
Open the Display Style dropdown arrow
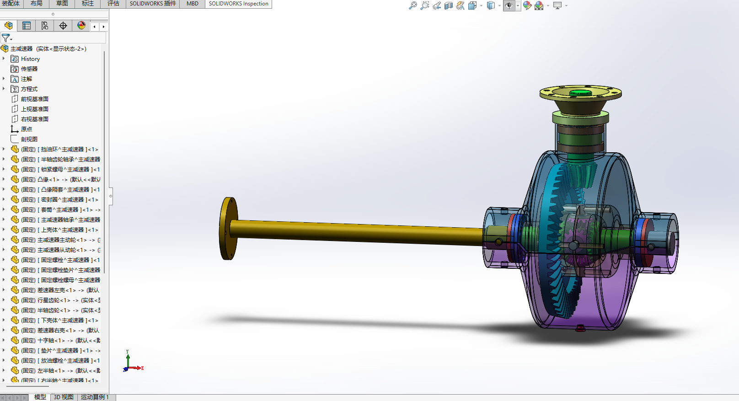(x=499, y=6)
